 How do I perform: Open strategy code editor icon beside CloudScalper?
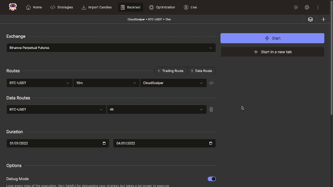pos(211,83)
